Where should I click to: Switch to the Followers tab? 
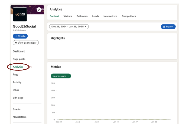82,16
